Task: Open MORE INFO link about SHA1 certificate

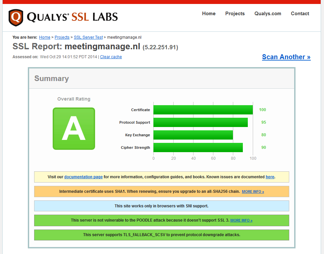Action: (253, 192)
